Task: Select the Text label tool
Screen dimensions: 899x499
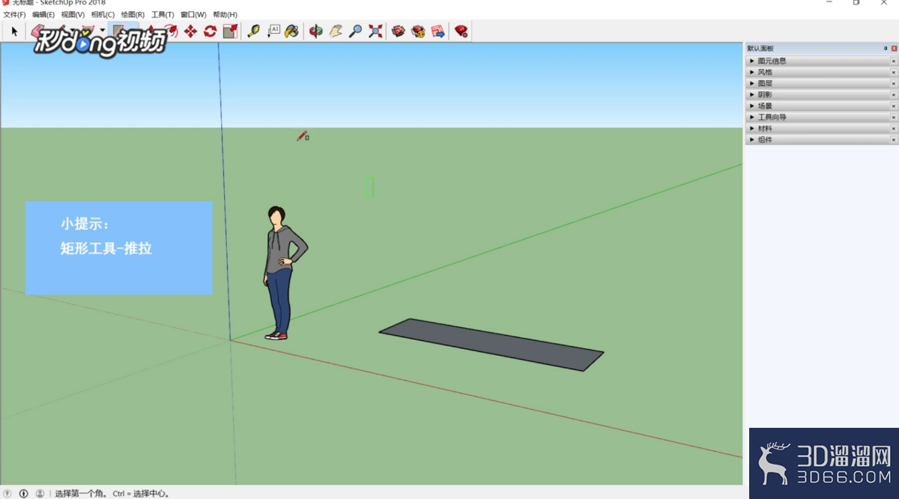Action: pos(273,31)
